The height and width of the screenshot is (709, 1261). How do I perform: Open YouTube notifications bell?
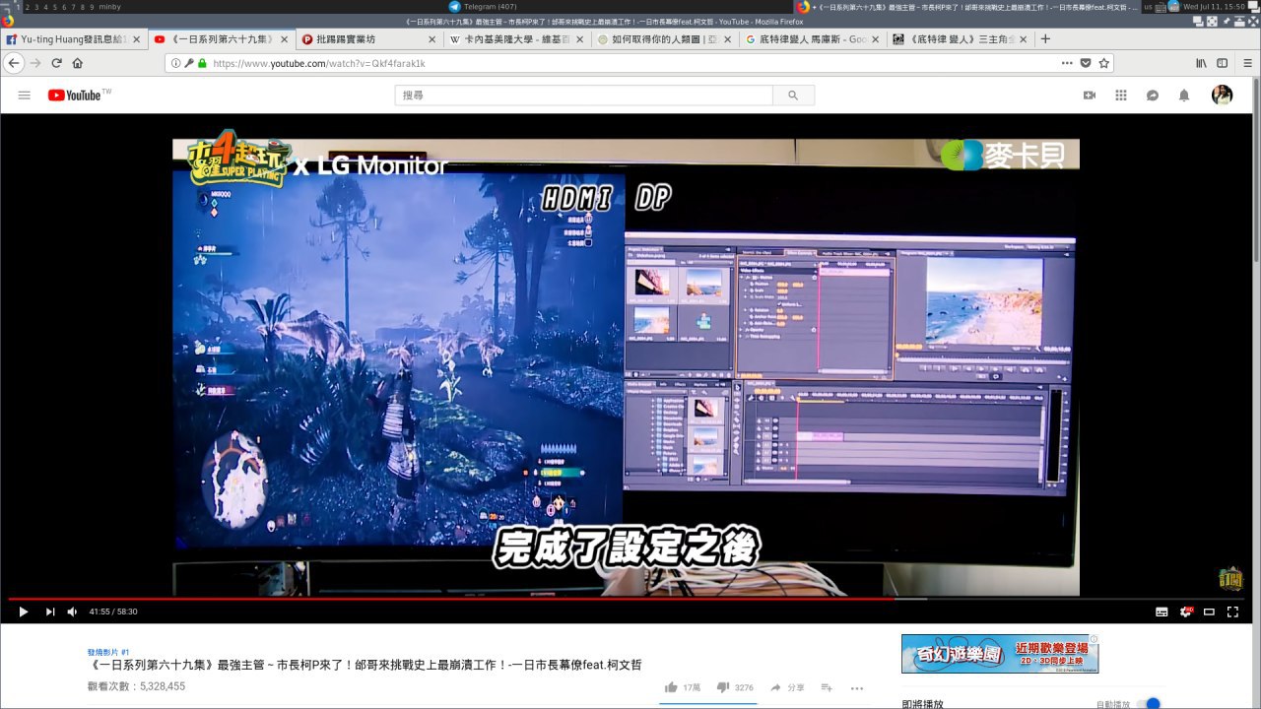pyautogui.click(x=1184, y=96)
